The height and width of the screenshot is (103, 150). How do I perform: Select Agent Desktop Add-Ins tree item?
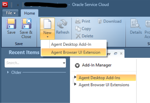point(106,78)
